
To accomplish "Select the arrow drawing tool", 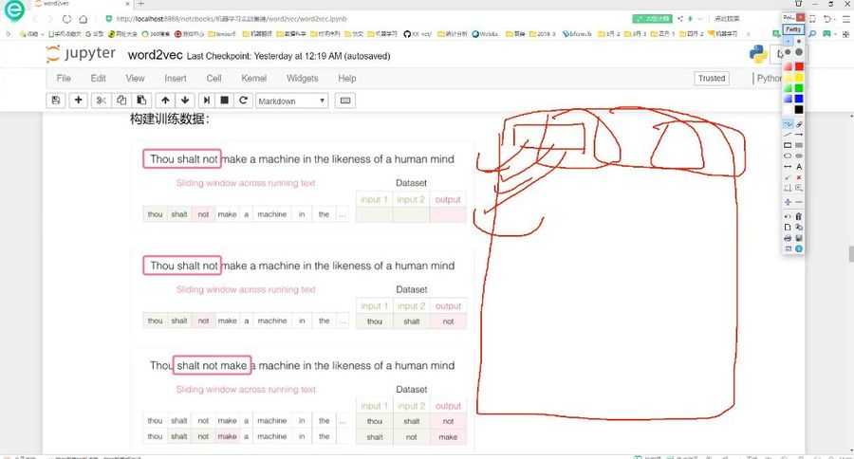I will coord(798,135).
